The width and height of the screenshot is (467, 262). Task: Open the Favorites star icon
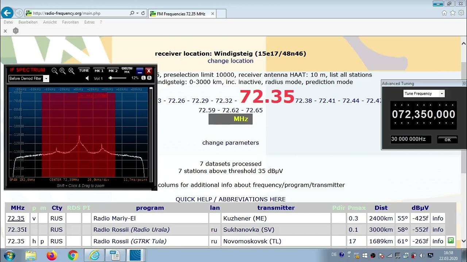pyautogui.click(x=453, y=13)
